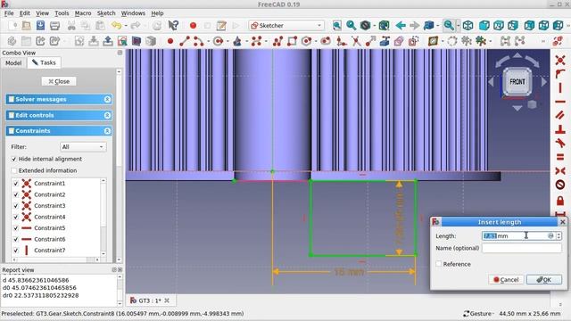This screenshot has height=321, width=571.
Task: Undo the last action
Action: [116, 26]
